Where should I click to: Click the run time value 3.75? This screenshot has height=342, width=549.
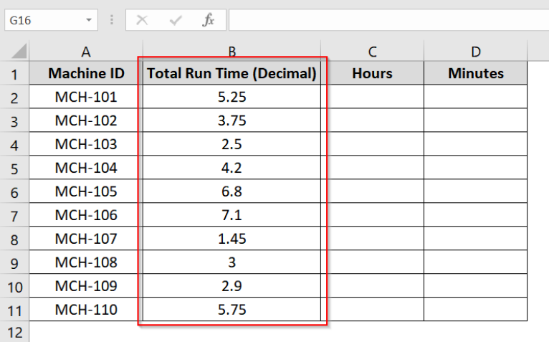[231, 120]
